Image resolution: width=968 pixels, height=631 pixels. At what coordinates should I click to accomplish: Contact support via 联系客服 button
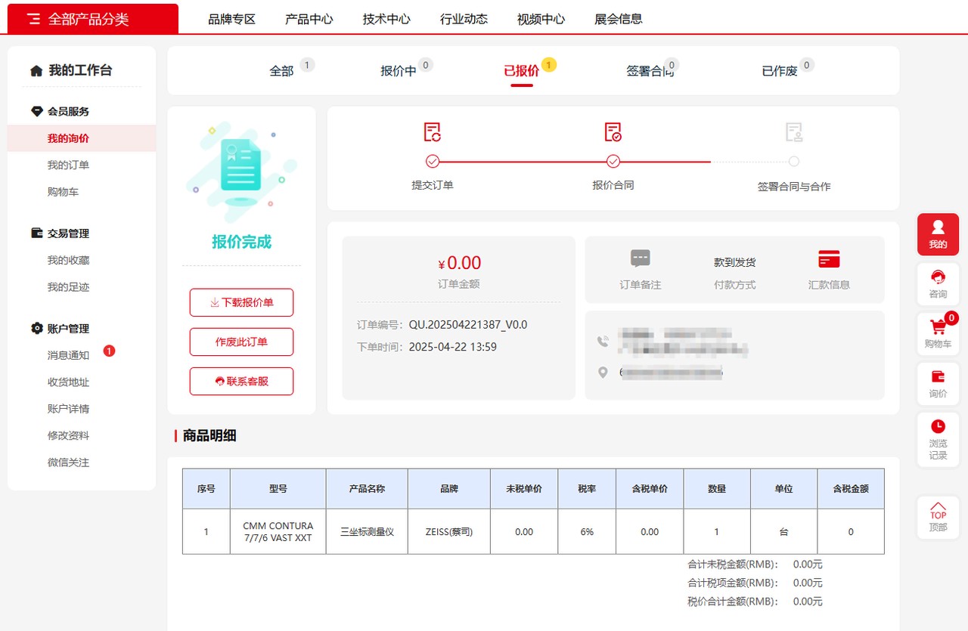point(241,381)
